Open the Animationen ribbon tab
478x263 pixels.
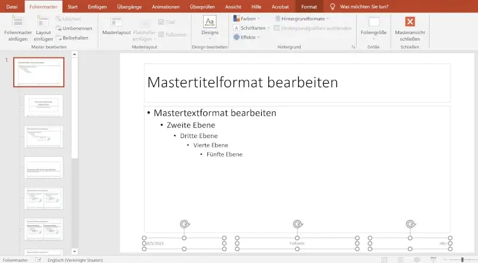click(x=165, y=7)
